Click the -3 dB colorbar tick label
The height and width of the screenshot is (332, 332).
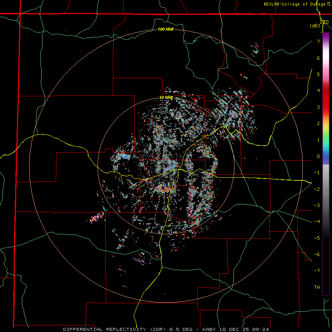317,205
